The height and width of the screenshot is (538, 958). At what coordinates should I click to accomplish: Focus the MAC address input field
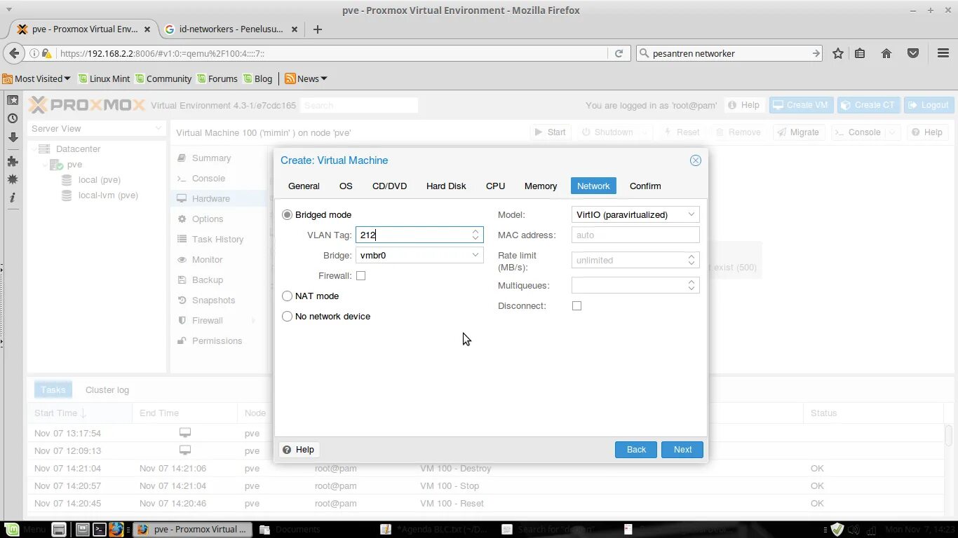[x=635, y=235]
